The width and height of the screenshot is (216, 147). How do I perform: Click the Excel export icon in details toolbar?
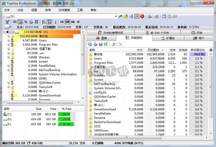pyautogui.click(x=106, y=44)
